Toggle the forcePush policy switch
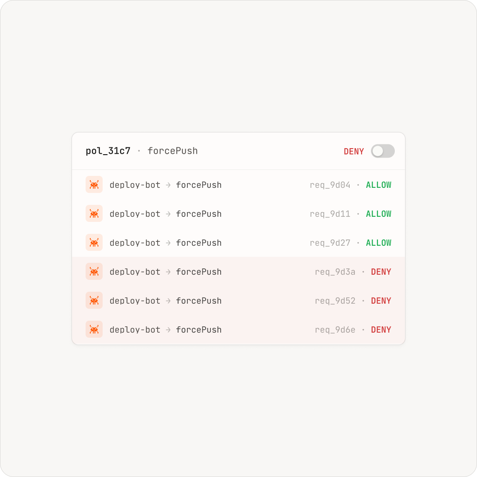Screen dimensions: 477x477 382,151
